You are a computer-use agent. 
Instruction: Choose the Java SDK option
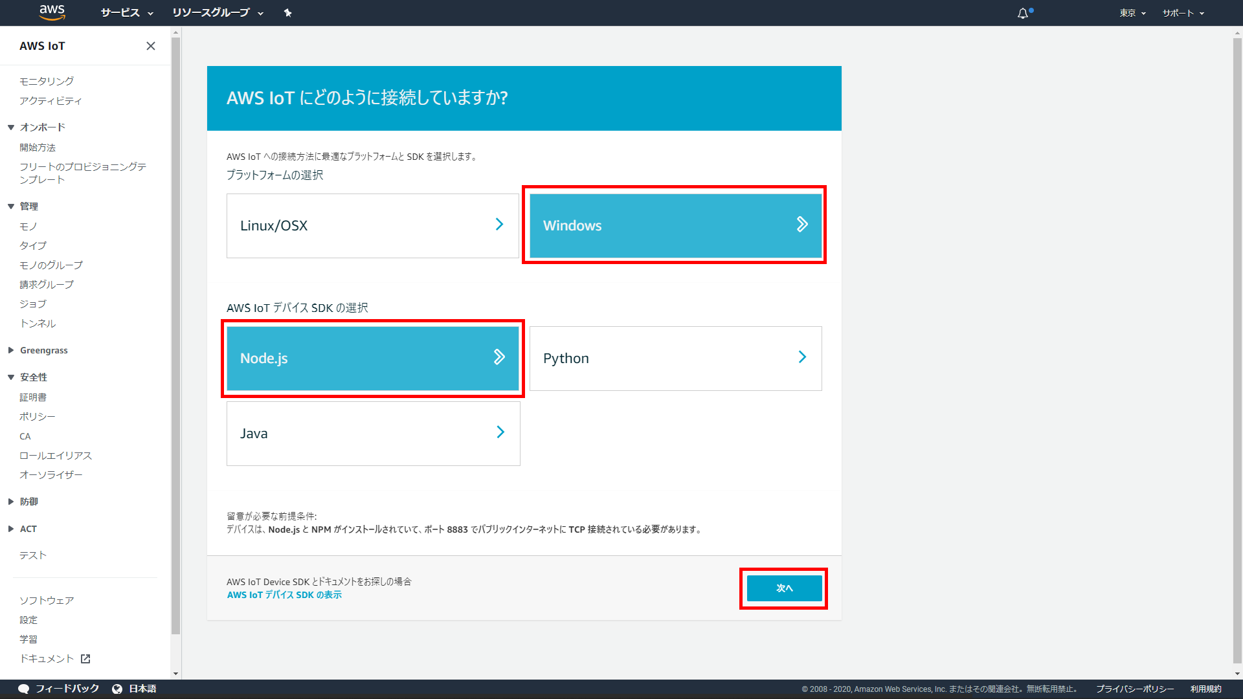click(x=373, y=434)
